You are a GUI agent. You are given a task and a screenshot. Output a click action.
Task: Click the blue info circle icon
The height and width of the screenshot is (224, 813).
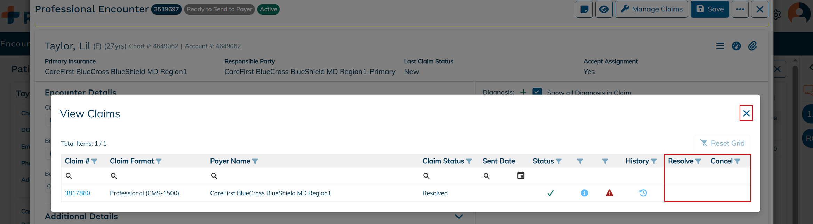click(x=584, y=193)
